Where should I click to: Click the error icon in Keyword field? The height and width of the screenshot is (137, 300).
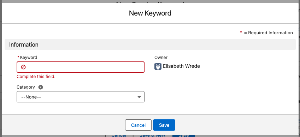coord(23,67)
